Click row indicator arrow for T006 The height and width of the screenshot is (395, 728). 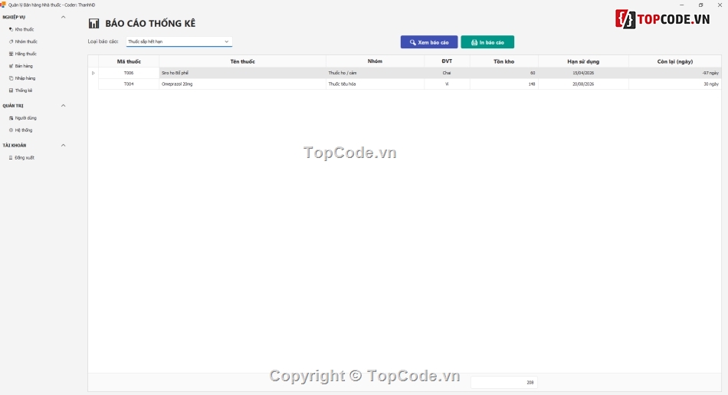93,73
